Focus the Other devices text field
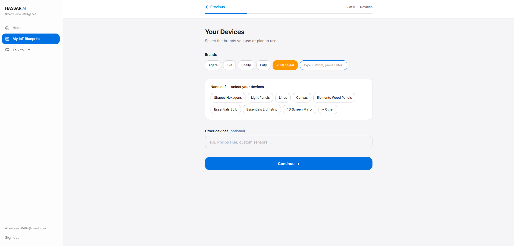The height and width of the screenshot is (246, 514). (x=289, y=142)
